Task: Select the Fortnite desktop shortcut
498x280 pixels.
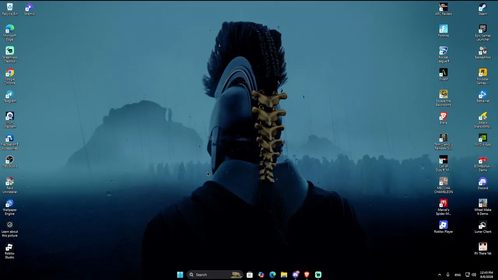Action: (444, 31)
